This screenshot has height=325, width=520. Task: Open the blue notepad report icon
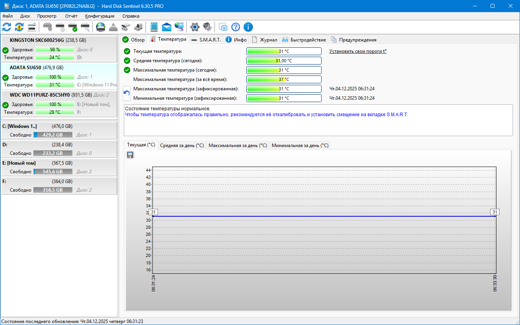click(154, 27)
